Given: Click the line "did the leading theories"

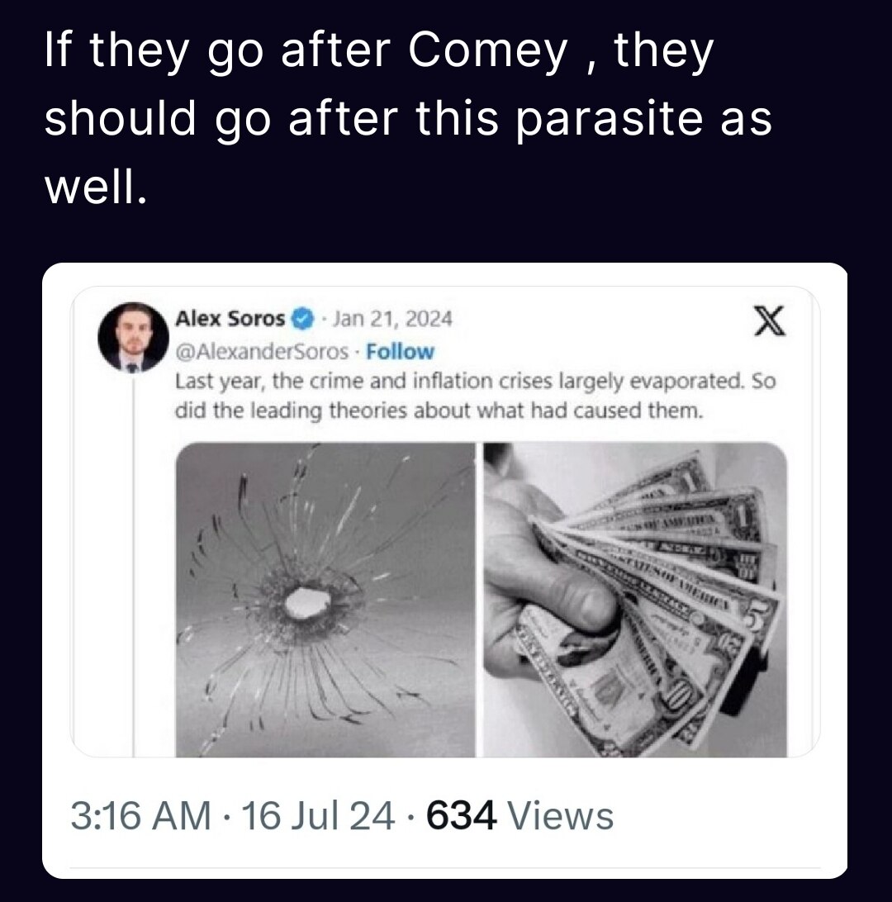Looking at the screenshot, I should click(438, 411).
